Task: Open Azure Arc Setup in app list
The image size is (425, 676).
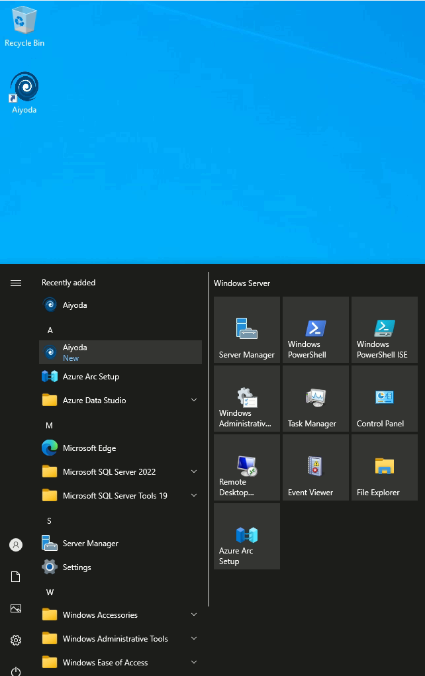Action: pos(120,376)
